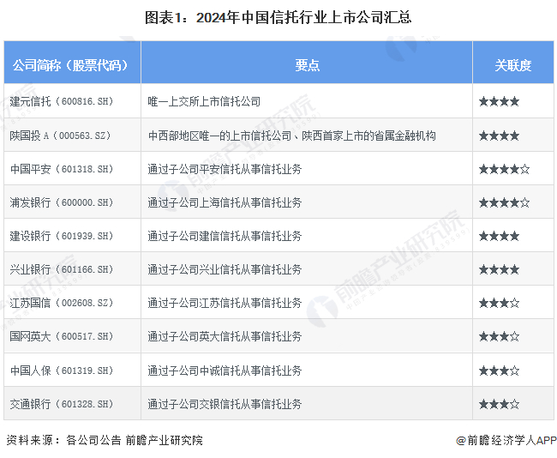Click text 通过子公司英大信托从事信托业务
The image size is (557, 458).
tap(225, 336)
